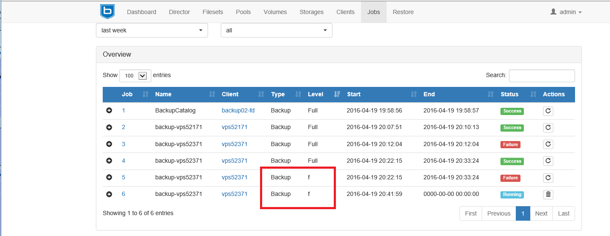Image resolution: width=610 pixels, height=236 pixels.
Task: Open the 'last week' period dropdown
Action: [152, 30]
